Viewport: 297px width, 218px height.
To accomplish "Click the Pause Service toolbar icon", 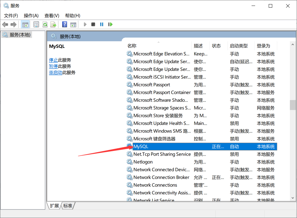I will tap(102, 24).
